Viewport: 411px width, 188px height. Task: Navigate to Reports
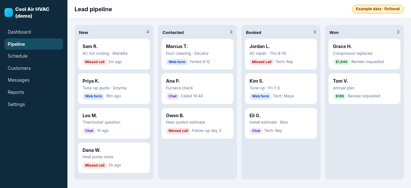pos(34,92)
